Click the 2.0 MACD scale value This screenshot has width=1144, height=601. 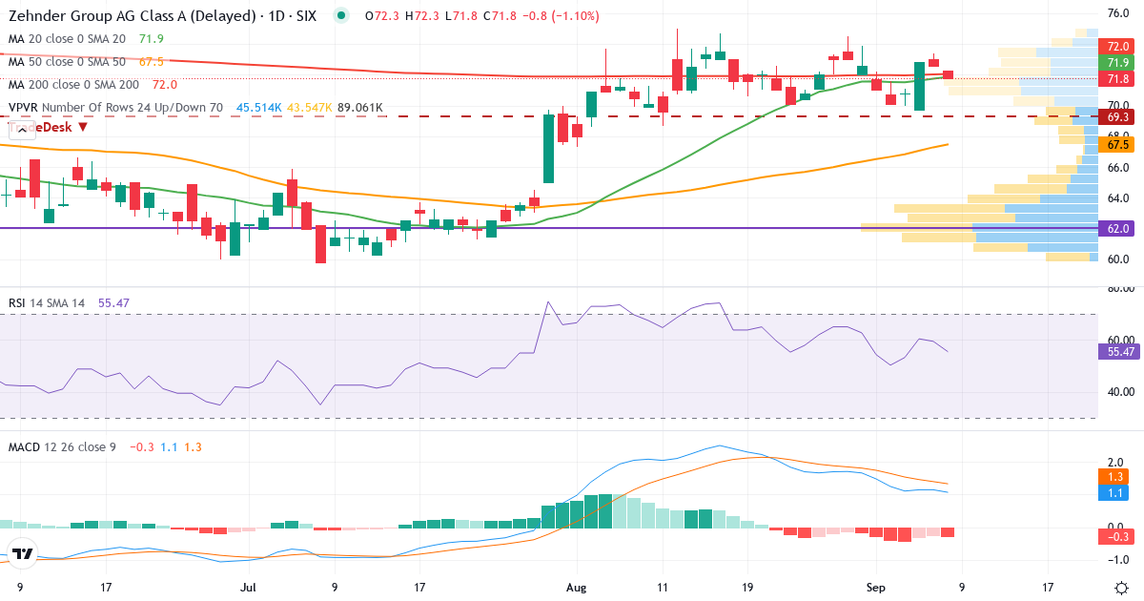tap(1116, 461)
